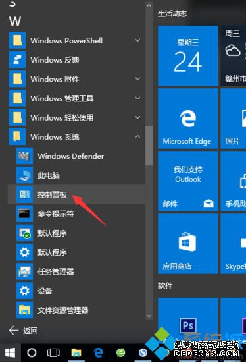Open the weather tile showing 周三
This screenshot has width=246, height=363.
234,56
